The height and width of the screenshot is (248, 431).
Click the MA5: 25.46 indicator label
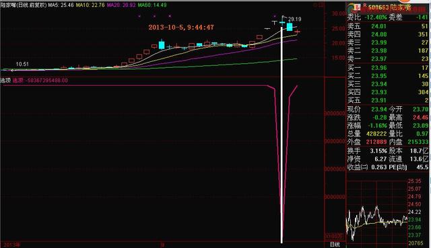[x=61, y=5]
